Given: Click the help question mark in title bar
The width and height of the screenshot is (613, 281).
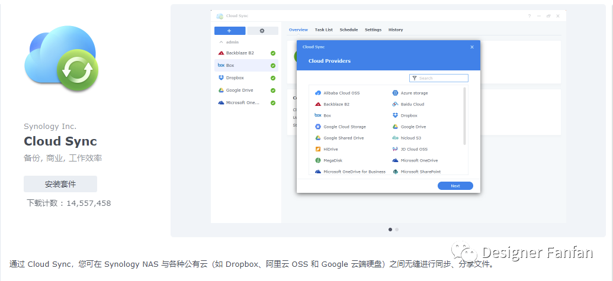Looking at the screenshot, I should (x=529, y=16).
